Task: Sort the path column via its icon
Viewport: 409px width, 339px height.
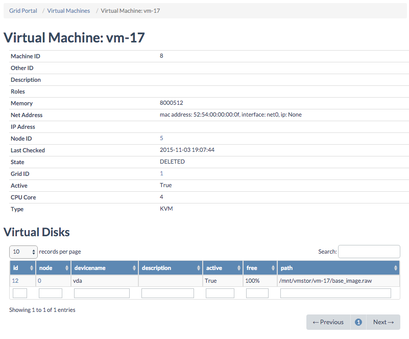Action: [395, 268]
